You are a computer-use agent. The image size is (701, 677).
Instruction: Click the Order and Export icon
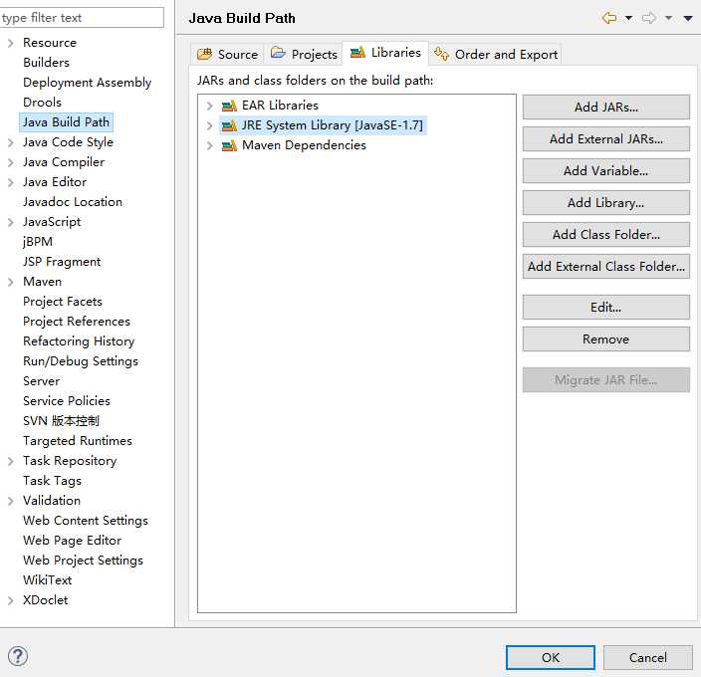pos(442,54)
